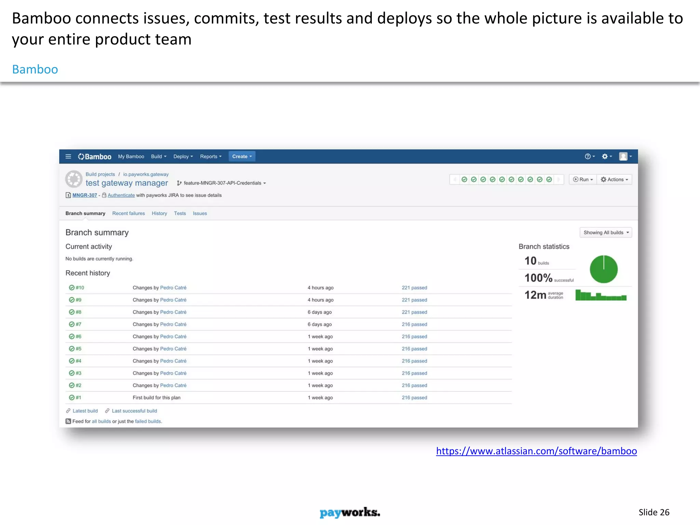Open the help question-mark menu
This screenshot has width=700, height=525.
(x=590, y=157)
